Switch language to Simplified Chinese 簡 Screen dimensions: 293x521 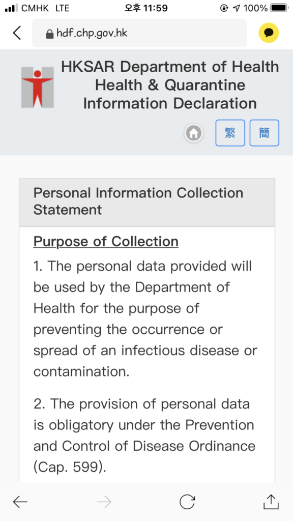(265, 133)
